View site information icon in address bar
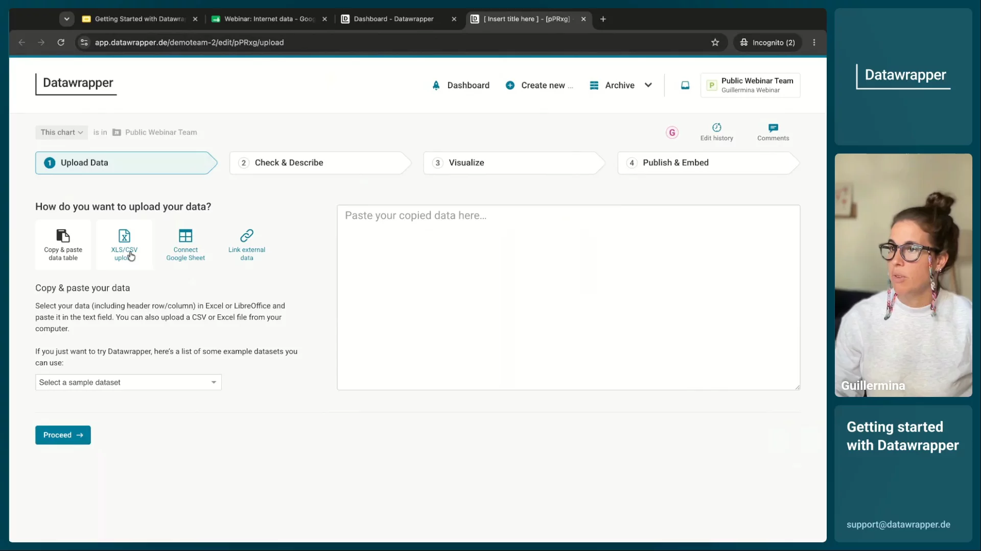The width and height of the screenshot is (981, 551). click(x=84, y=42)
